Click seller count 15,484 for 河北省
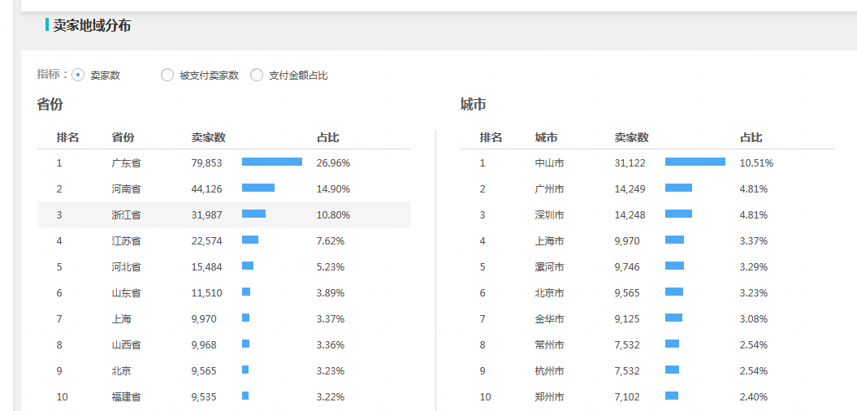 point(206,266)
